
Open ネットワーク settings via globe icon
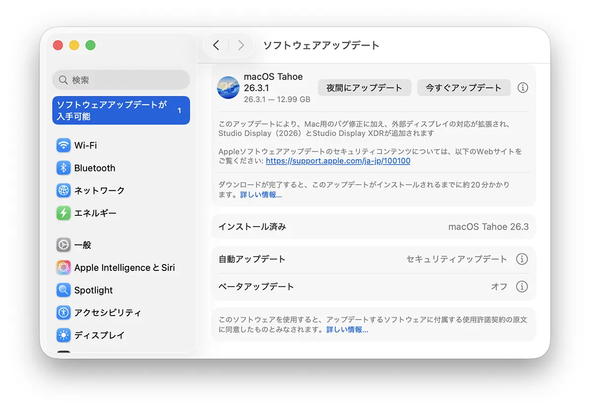[x=63, y=190]
